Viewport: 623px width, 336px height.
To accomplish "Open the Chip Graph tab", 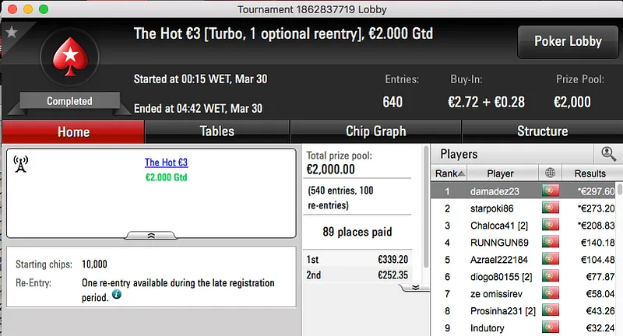I will (x=375, y=131).
